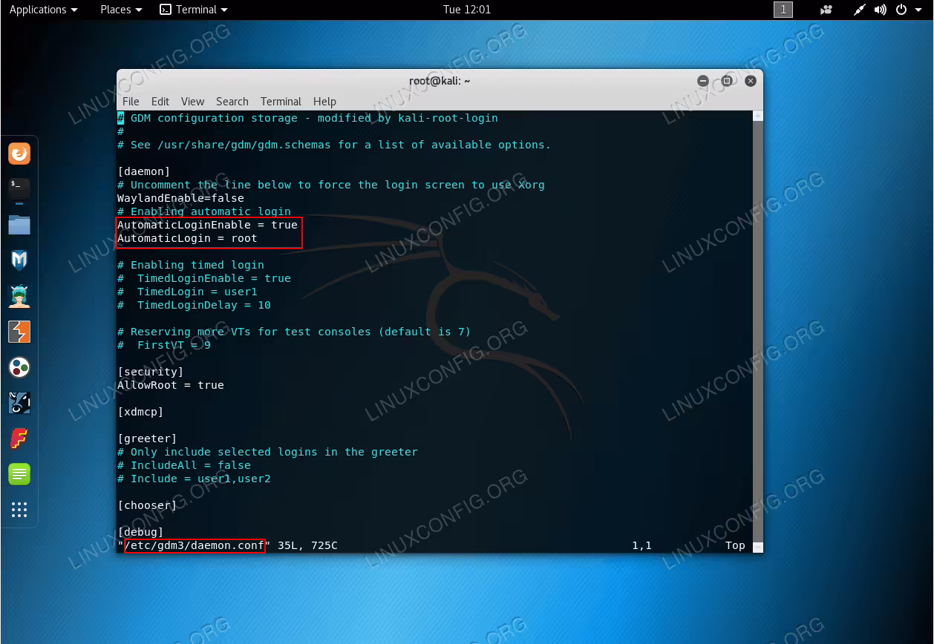The height and width of the screenshot is (644, 934).
Task: Click the [greeter] section header
Action: pos(147,438)
